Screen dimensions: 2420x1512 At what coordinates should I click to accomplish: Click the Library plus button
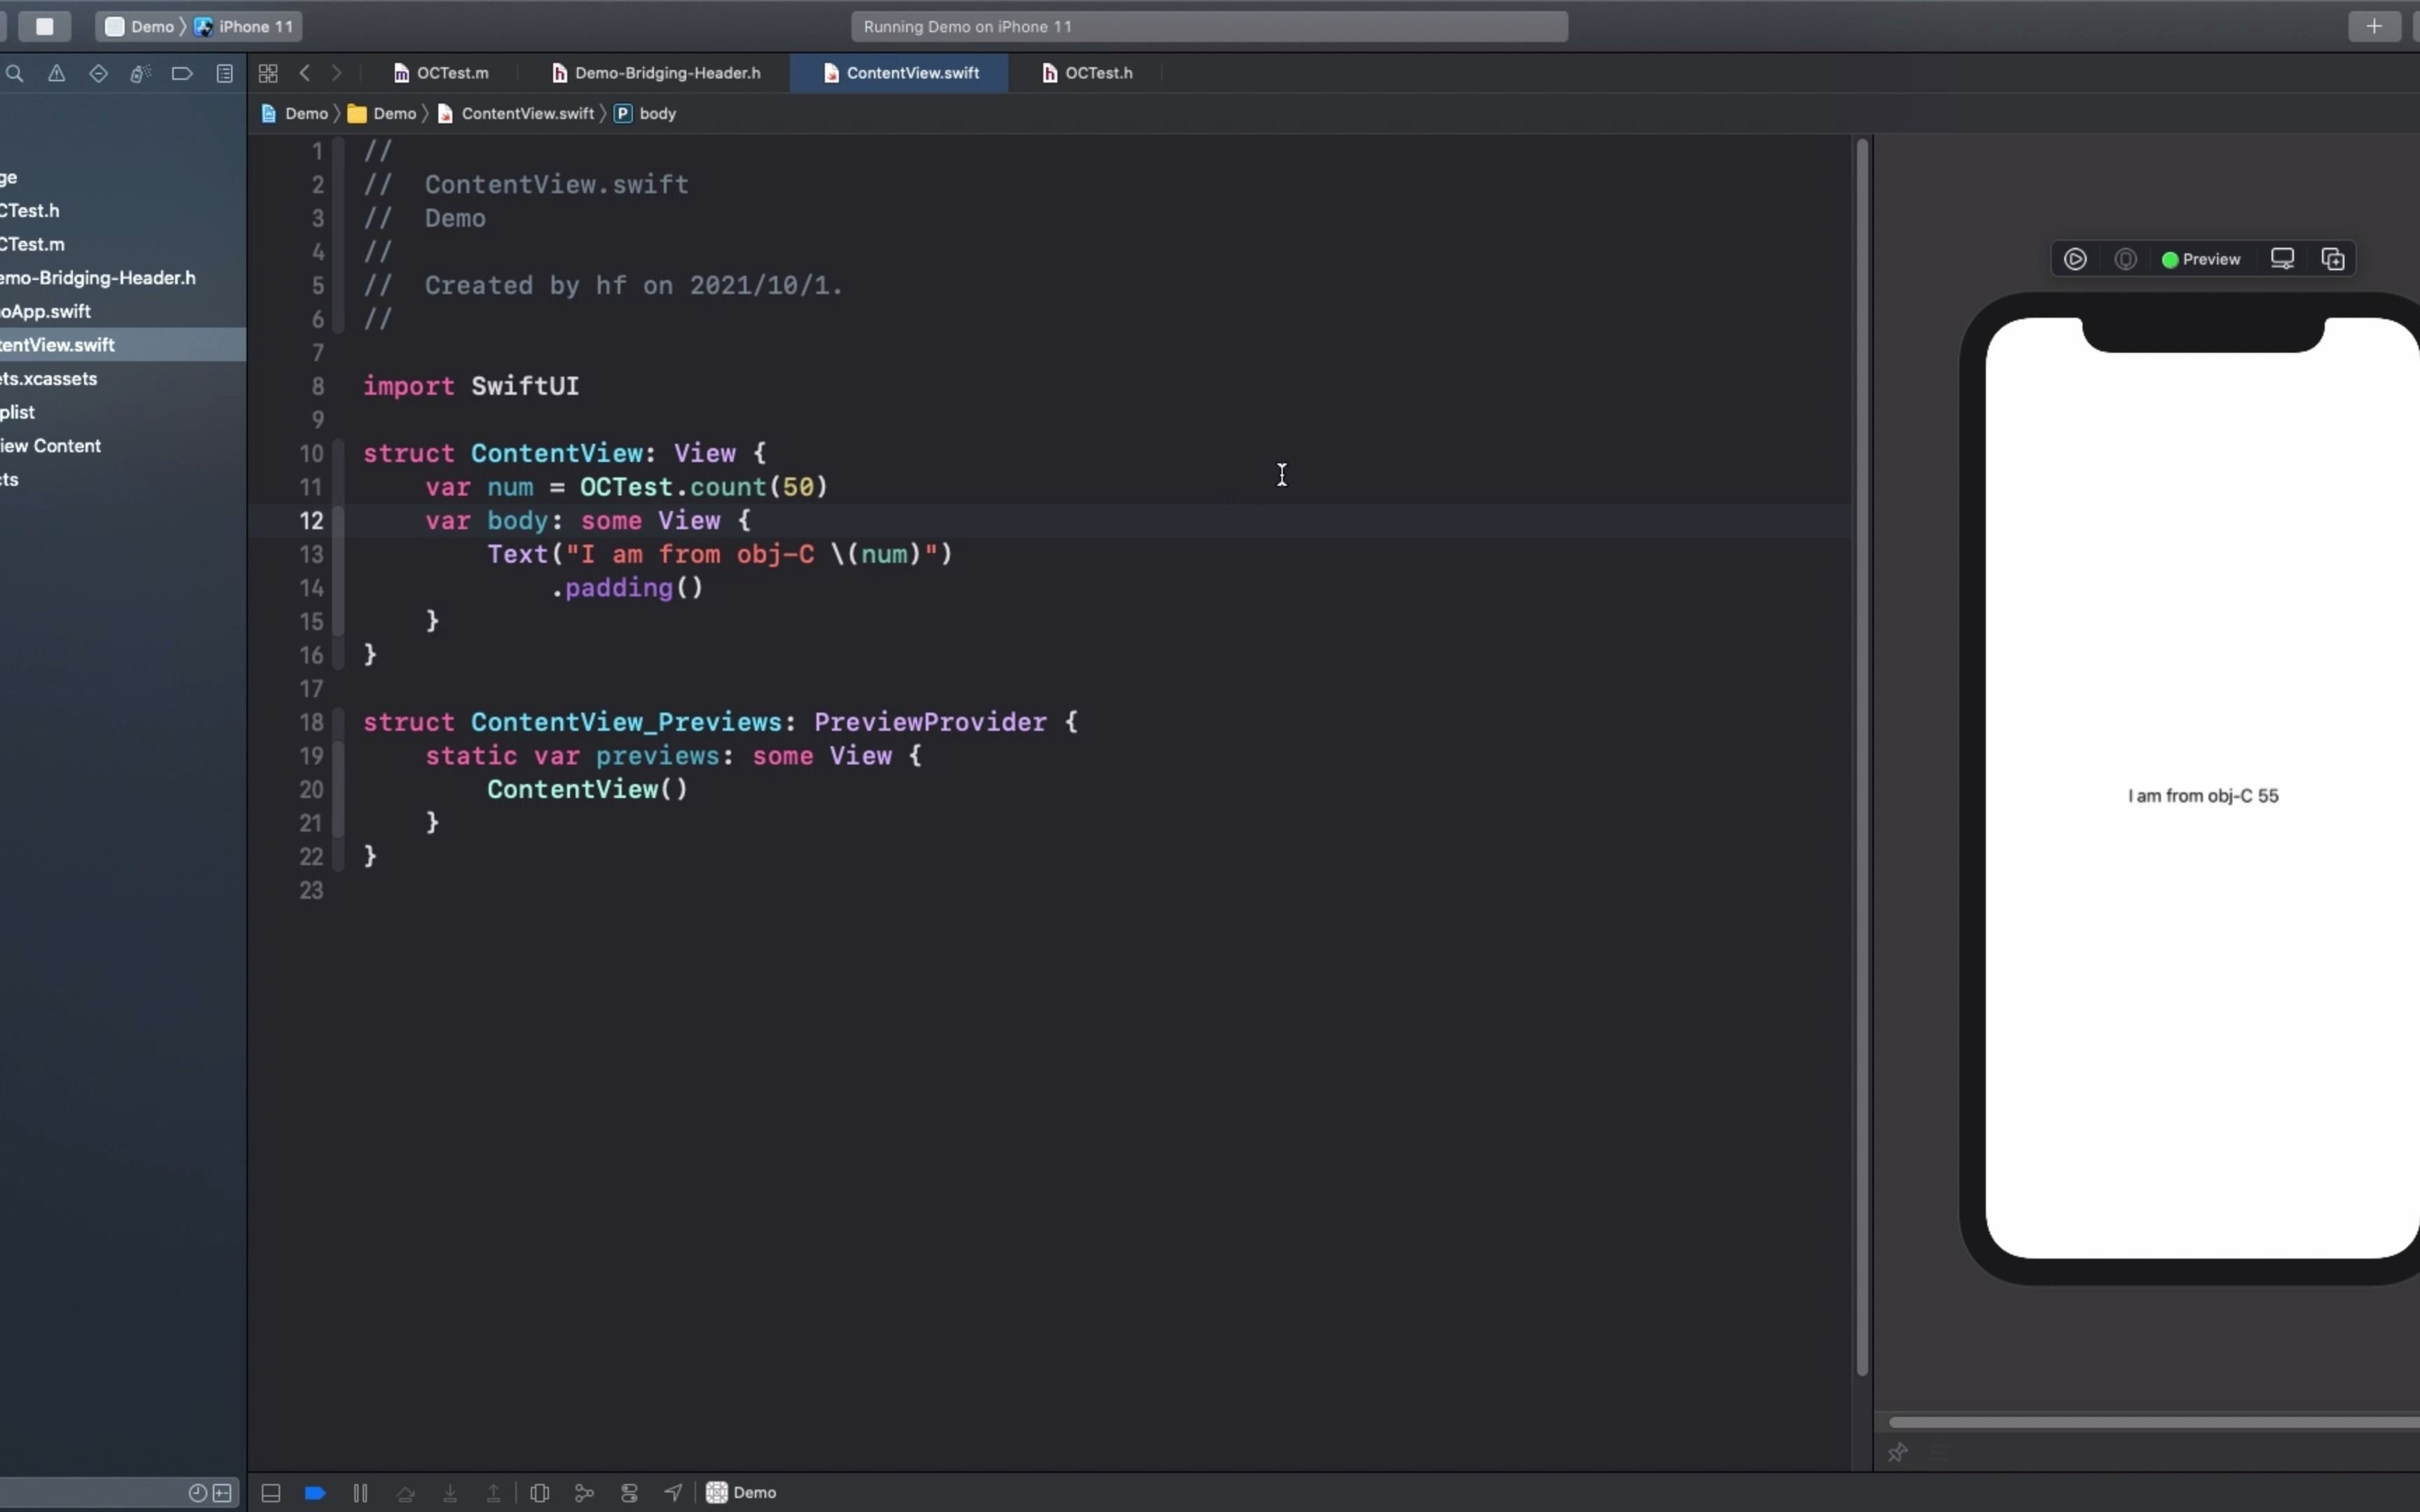click(x=2374, y=27)
